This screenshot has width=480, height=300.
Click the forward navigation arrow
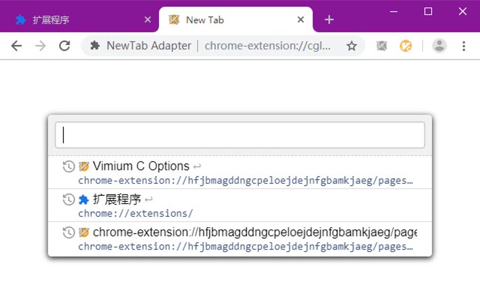(40, 45)
